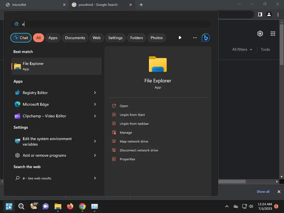
Task: Open the Chrome three-dot menu
Action: pyautogui.click(x=278, y=14)
